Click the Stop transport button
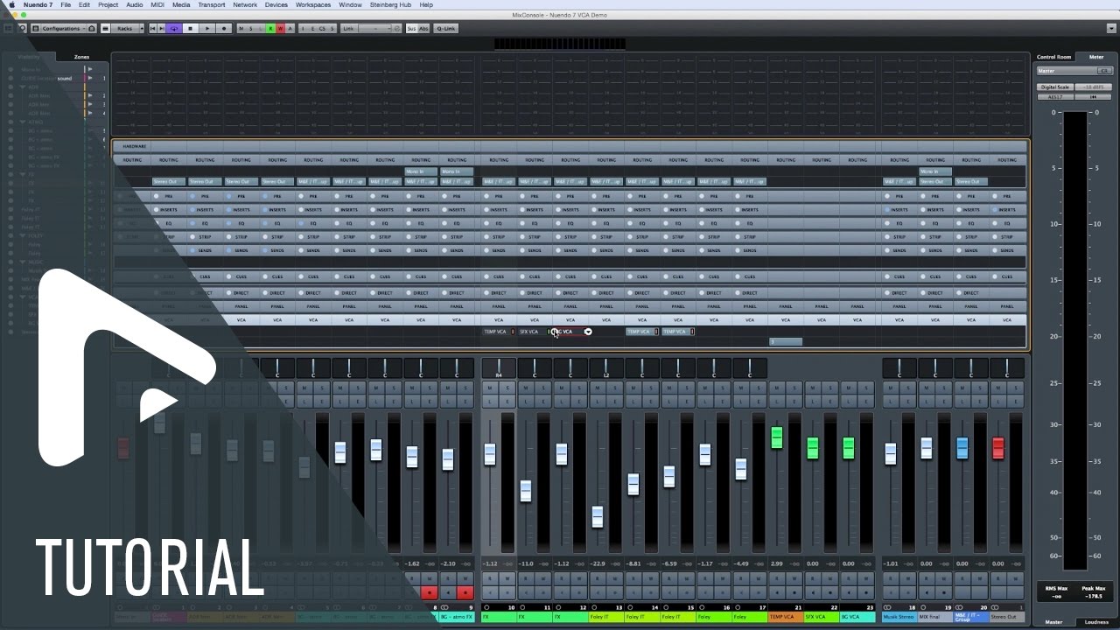 191,29
